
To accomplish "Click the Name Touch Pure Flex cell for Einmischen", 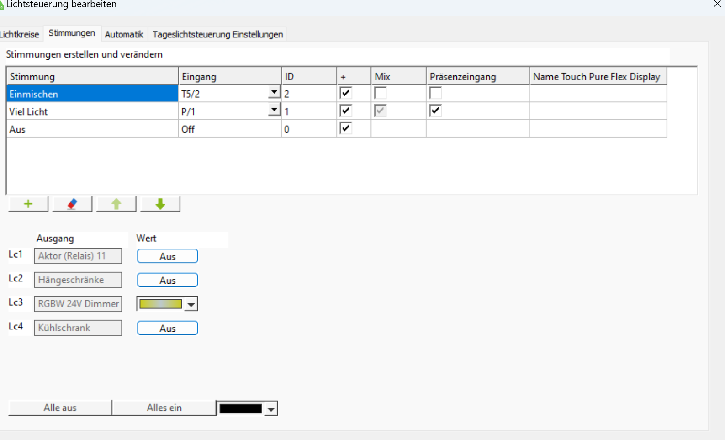I will tap(598, 94).
